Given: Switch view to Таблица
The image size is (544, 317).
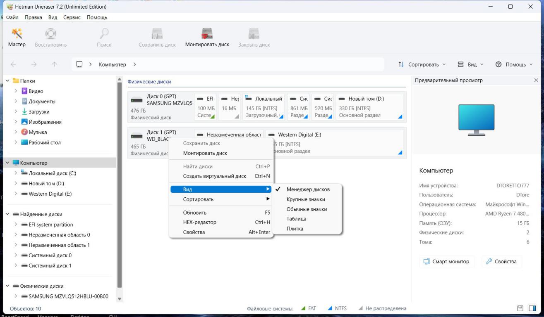Looking at the screenshot, I should (296, 219).
